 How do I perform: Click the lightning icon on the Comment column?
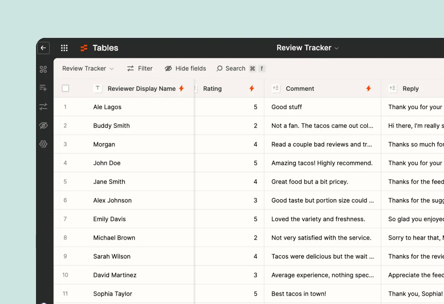click(x=368, y=88)
